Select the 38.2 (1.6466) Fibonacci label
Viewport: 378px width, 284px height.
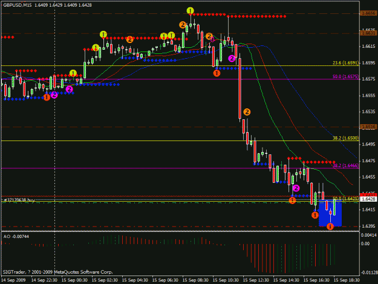tap(345, 165)
